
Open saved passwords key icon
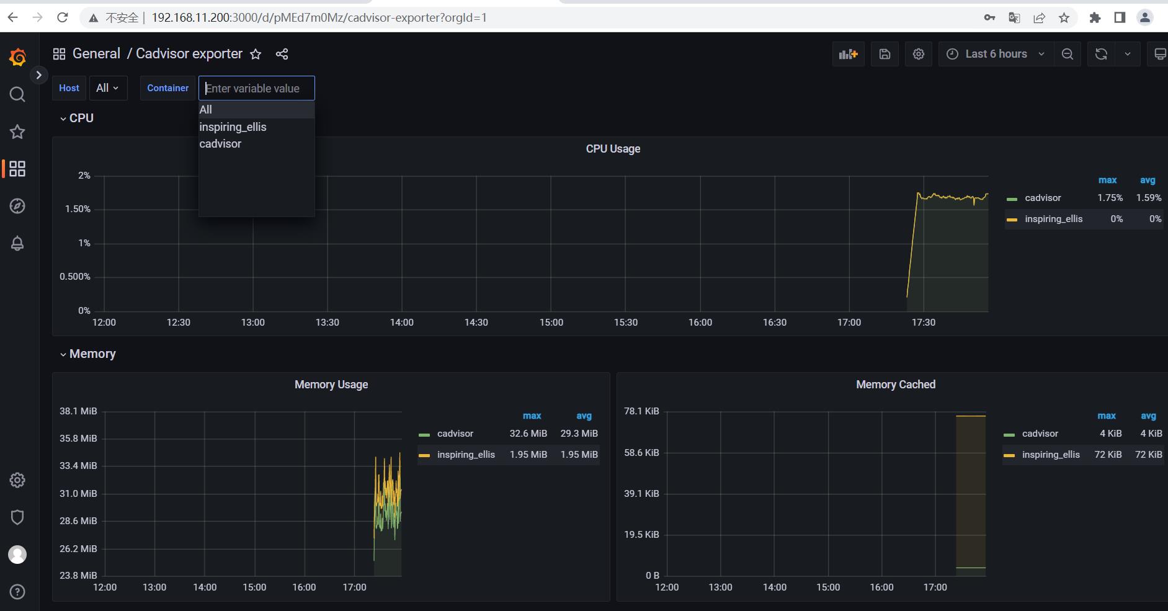click(x=990, y=17)
